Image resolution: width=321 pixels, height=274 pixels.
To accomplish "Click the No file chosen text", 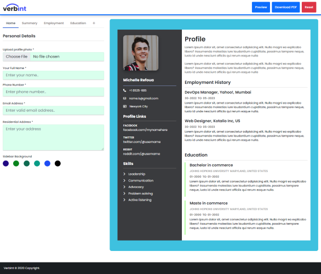I will [46, 56].
